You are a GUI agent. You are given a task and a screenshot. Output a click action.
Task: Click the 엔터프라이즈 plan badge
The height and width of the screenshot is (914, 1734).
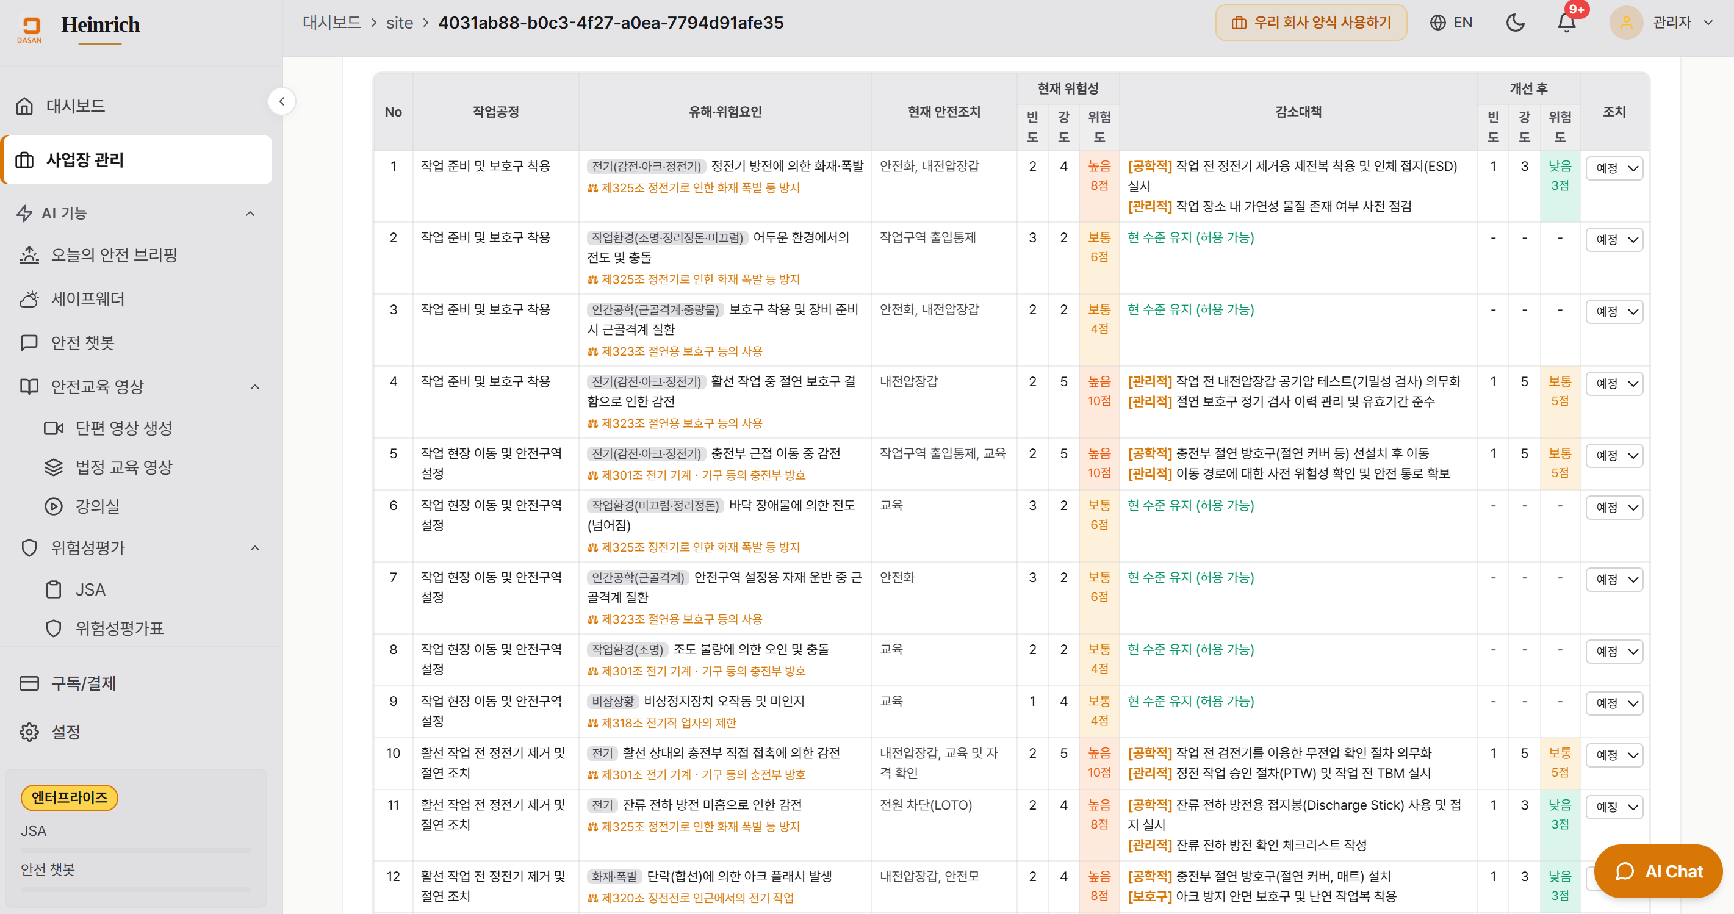click(70, 797)
